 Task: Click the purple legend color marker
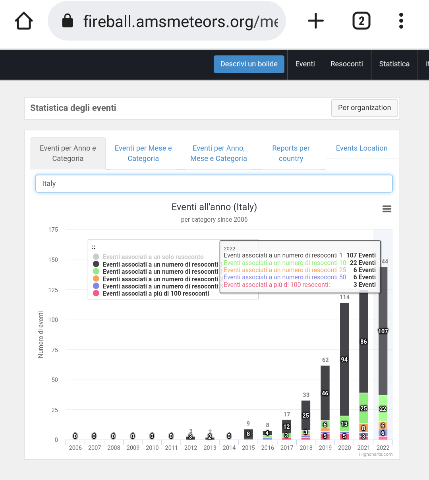tap(96, 286)
